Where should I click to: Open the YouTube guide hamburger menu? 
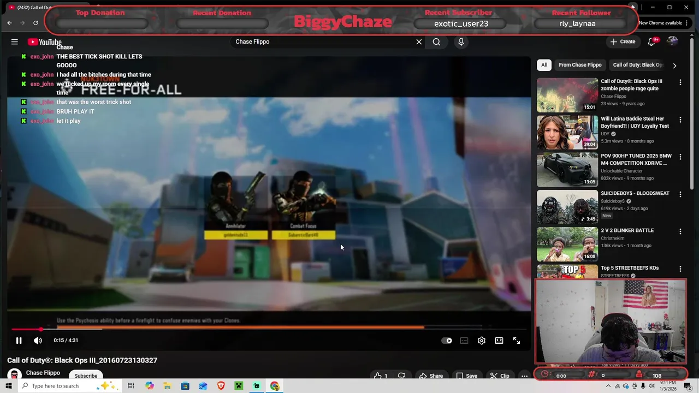click(x=15, y=41)
